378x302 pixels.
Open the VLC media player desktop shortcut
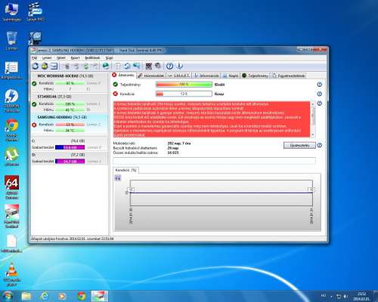coord(11,274)
